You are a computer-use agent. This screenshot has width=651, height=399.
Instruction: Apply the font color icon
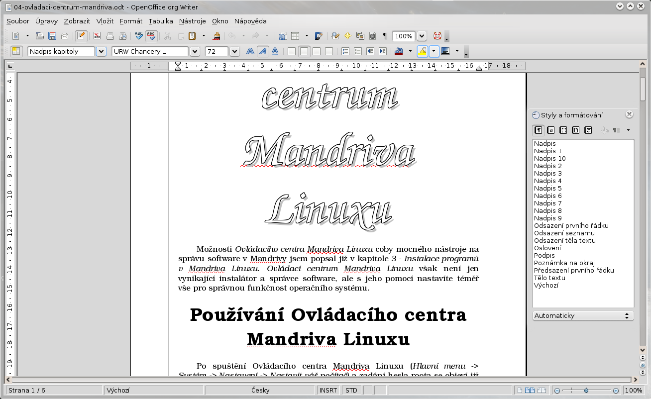click(399, 51)
